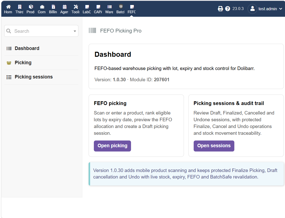
Task: Open Picking in the sidebar menu
Action: tap(23, 63)
